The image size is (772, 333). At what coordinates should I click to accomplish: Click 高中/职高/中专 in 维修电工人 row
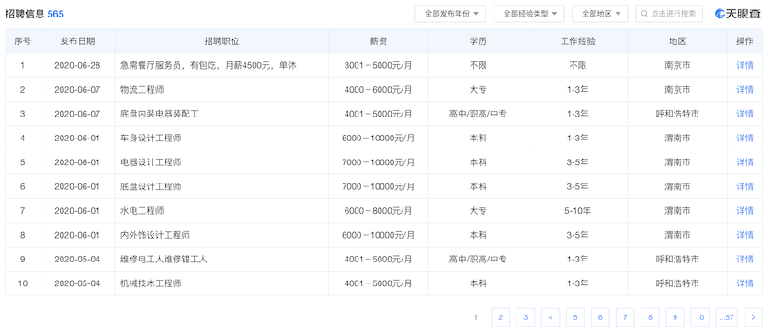478,260
